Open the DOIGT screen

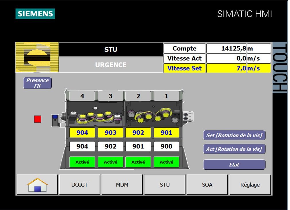80,185
